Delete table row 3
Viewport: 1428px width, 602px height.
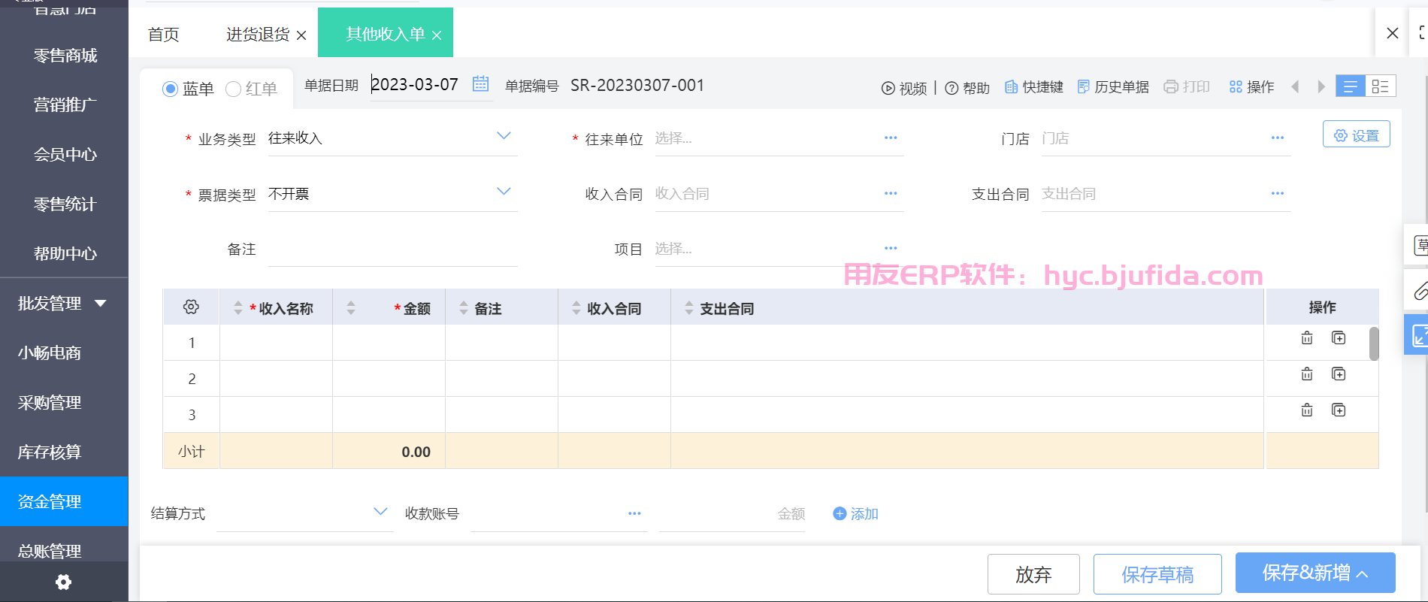[1307, 410]
